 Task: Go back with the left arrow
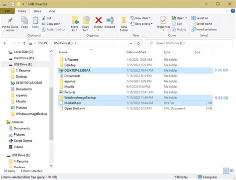5,43
